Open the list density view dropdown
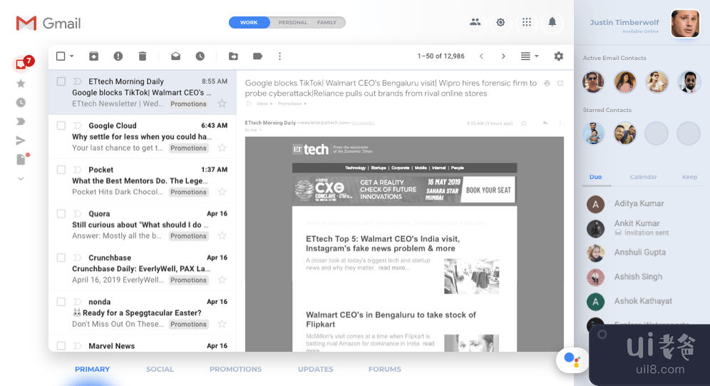This screenshot has width=710, height=386. [x=530, y=56]
